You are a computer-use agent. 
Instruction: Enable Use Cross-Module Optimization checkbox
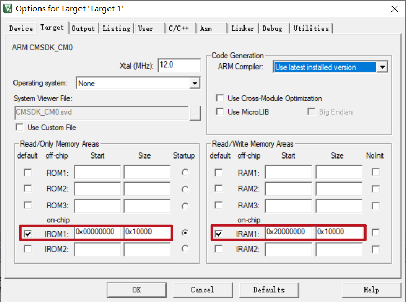[x=220, y=98]
